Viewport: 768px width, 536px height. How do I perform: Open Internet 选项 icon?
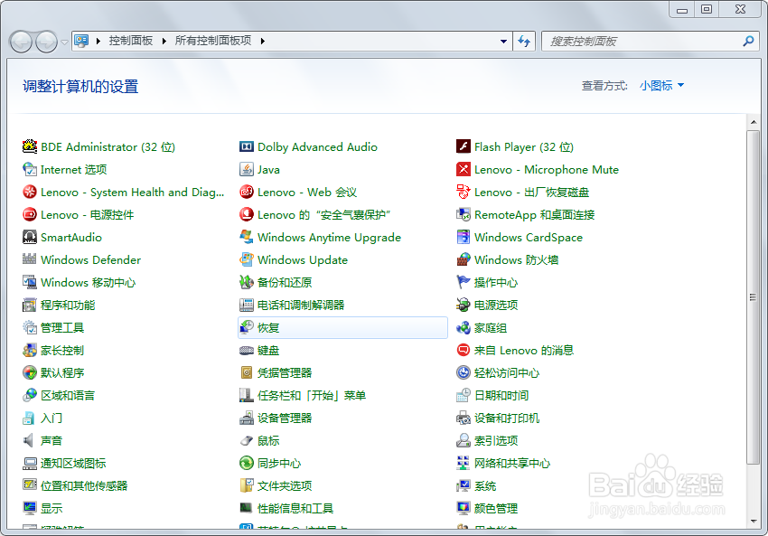pos(30,170)
